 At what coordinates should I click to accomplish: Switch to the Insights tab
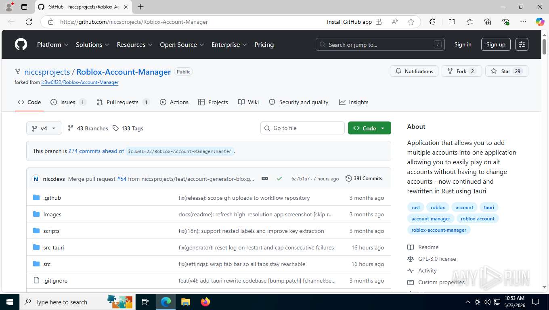[x=354, y=102]
